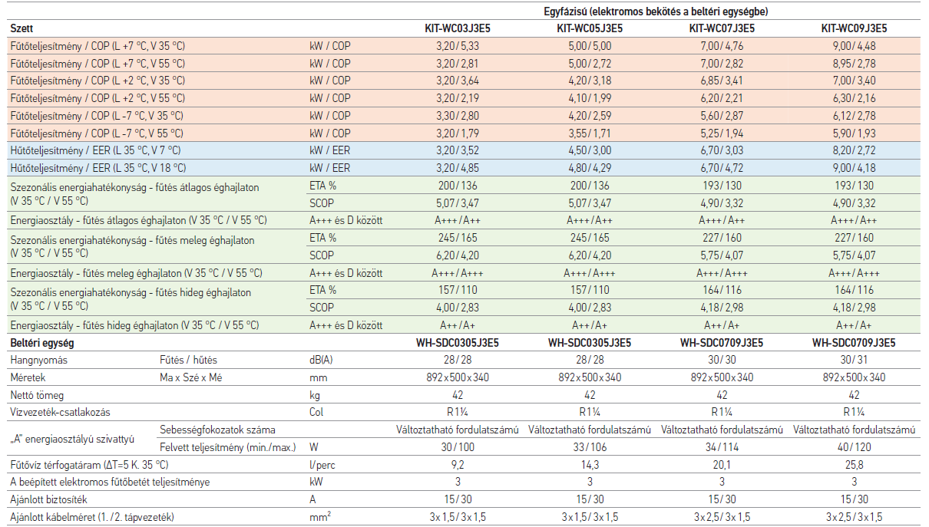Image resolution: width=929 pixels, height=527 pixels.
Task: Select the KIT-WC05J3E5 column header
Action: pyautogui.click(x=590, y=28)
